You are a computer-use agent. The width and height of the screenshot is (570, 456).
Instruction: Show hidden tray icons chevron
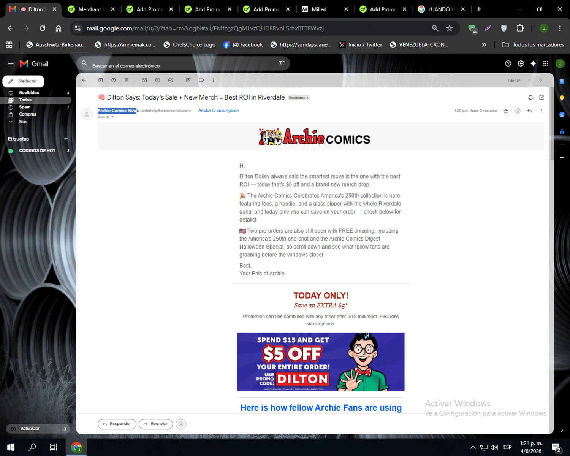pos(473,447)
